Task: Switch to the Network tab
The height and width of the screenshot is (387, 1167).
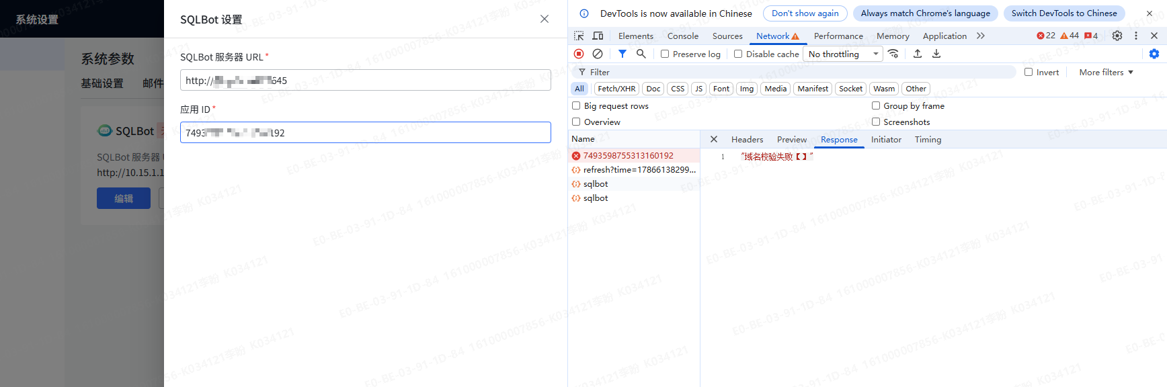Action: pos(778,36)
